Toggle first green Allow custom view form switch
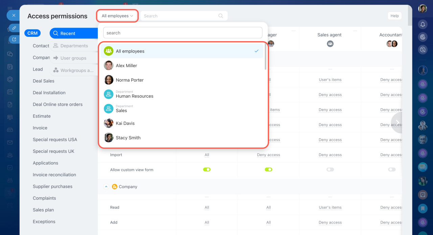This screenshot has width=433, height=235. coord(207,169)
